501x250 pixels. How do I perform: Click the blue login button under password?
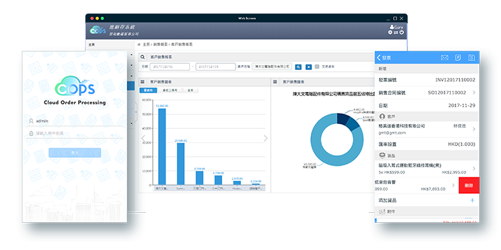pyautogui.click(x=75, y=152)
